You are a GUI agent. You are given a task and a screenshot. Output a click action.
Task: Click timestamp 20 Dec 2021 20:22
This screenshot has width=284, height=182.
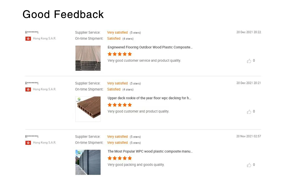249,32
